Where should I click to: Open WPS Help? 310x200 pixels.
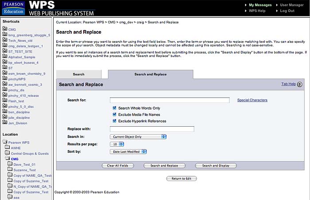(x=257, y=11)
